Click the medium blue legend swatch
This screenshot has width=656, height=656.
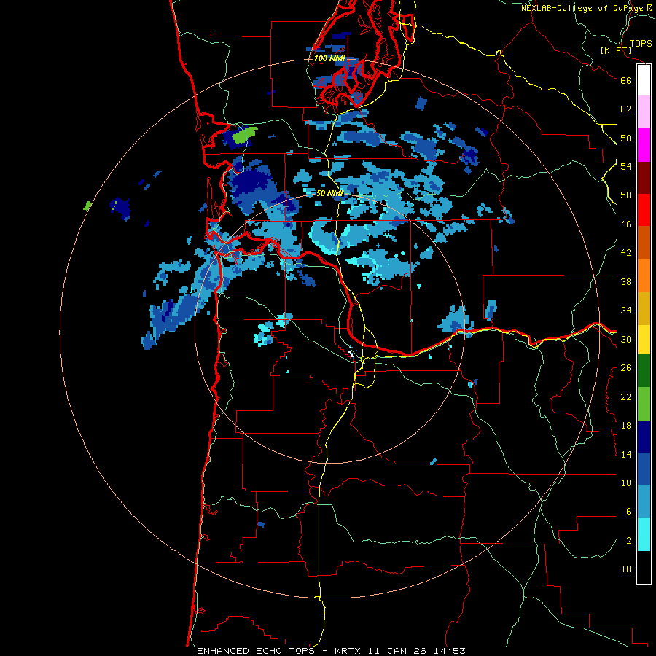click(644, 469)
